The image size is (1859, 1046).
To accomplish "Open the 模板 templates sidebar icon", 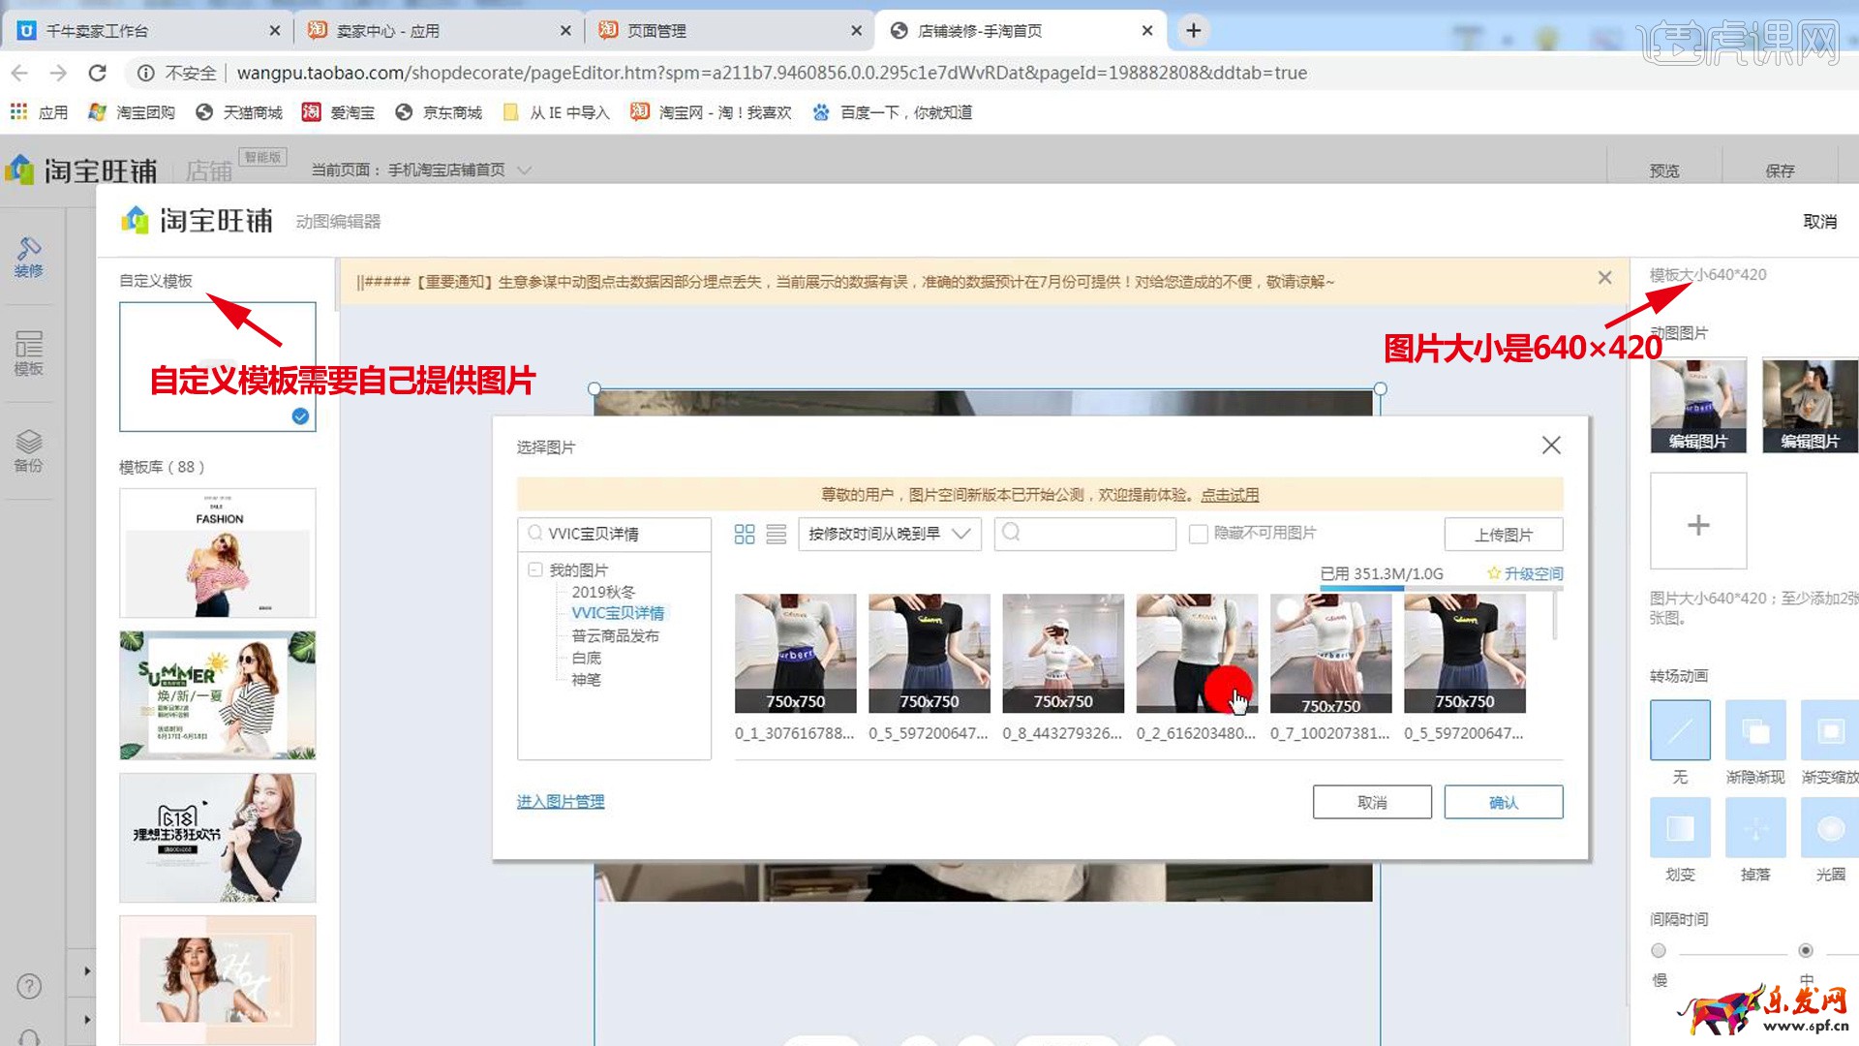I will (x=28, y=353).
